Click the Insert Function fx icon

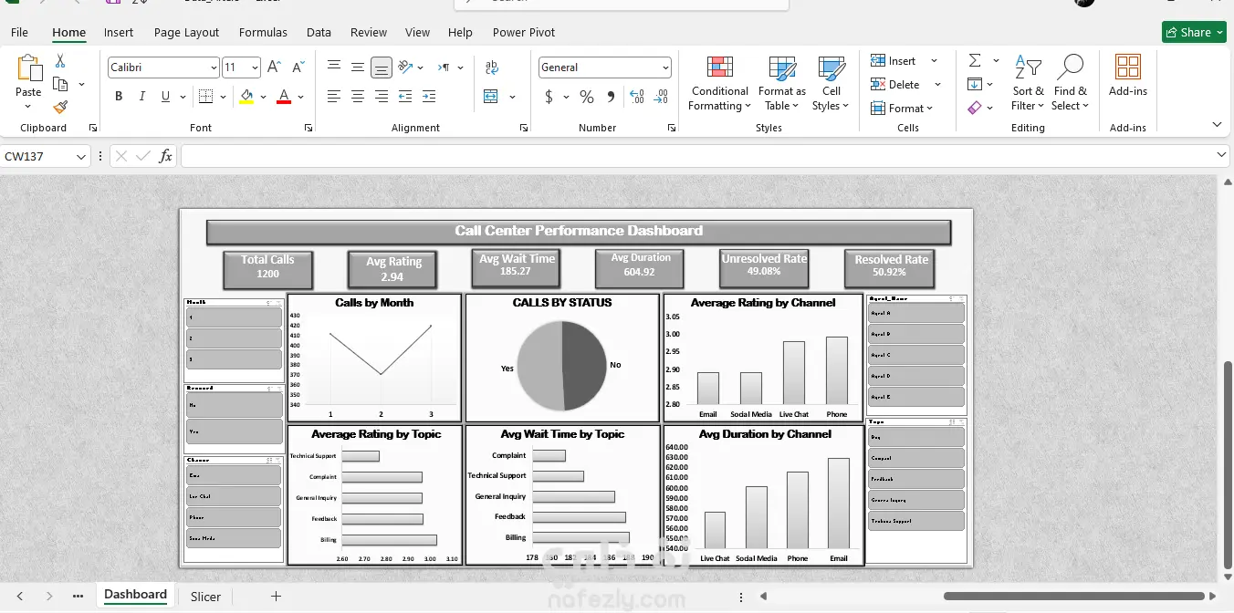tap(165, 156)
